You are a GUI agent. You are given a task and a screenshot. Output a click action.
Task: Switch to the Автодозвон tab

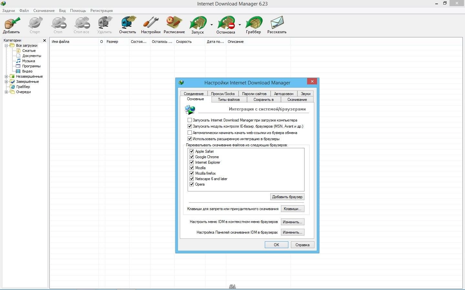[284, 94]
